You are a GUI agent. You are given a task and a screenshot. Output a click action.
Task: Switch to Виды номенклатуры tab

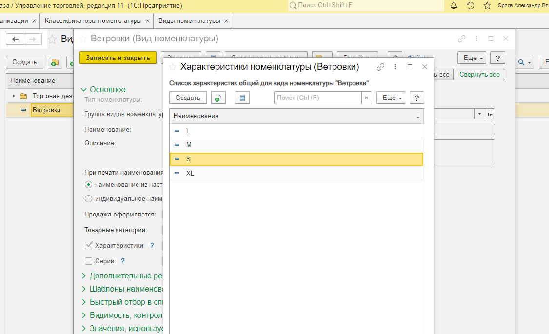point(189,21)
